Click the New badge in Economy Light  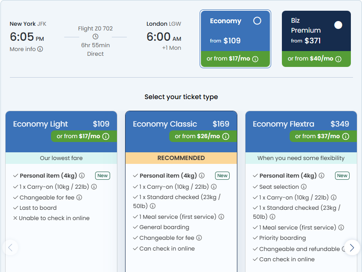102,175
